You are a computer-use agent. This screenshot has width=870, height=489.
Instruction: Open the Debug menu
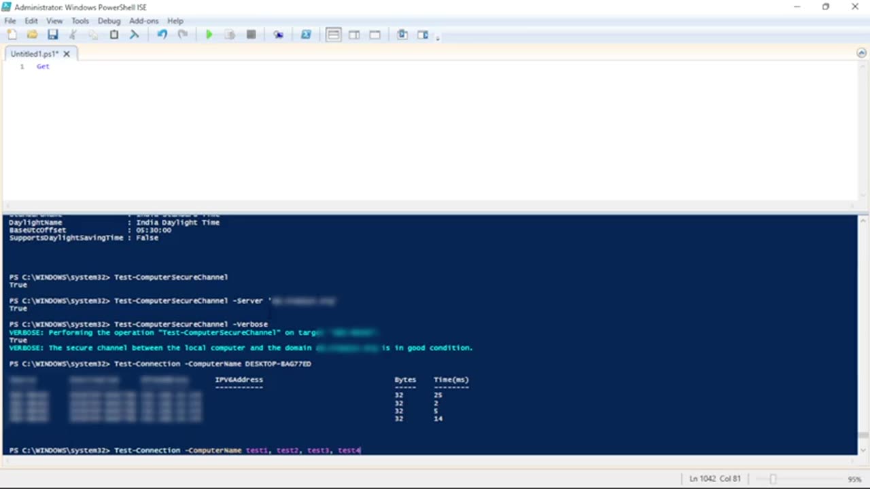coord(109,21)
